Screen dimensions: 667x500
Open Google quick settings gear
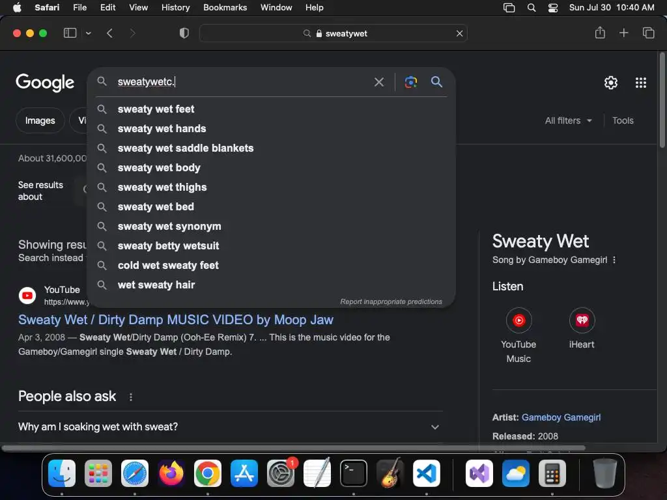611,83
